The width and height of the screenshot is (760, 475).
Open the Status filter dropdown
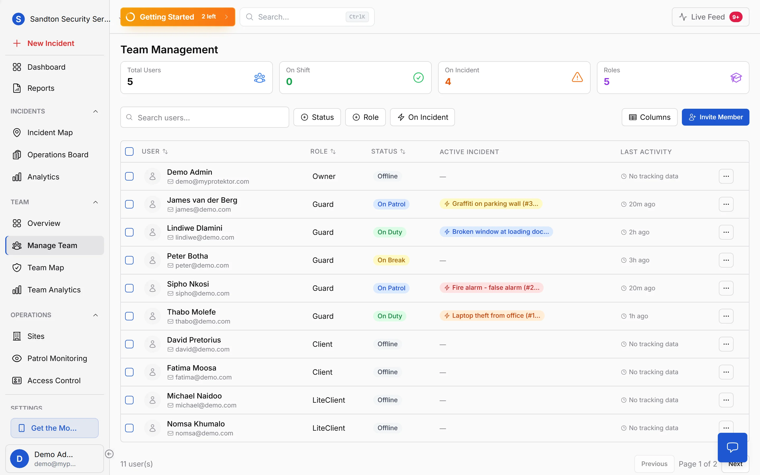[317, 117]
